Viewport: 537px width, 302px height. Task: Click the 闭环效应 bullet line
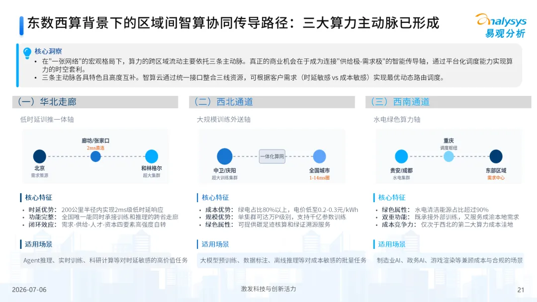[x=97, y=225]
